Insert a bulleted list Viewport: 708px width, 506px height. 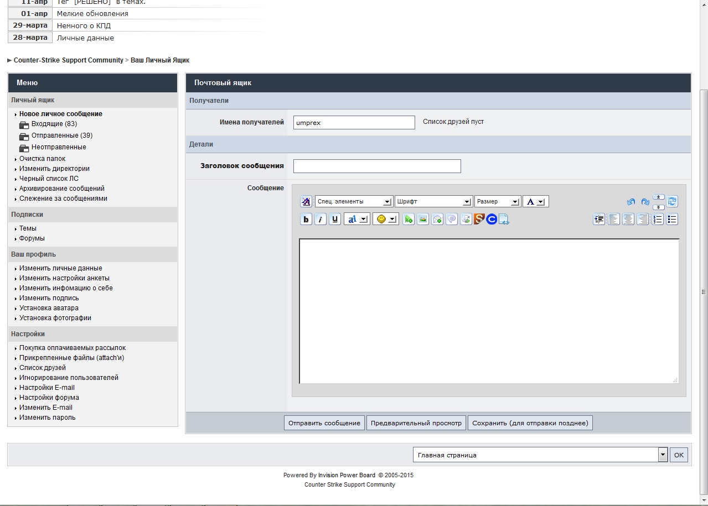click(672, 220)
